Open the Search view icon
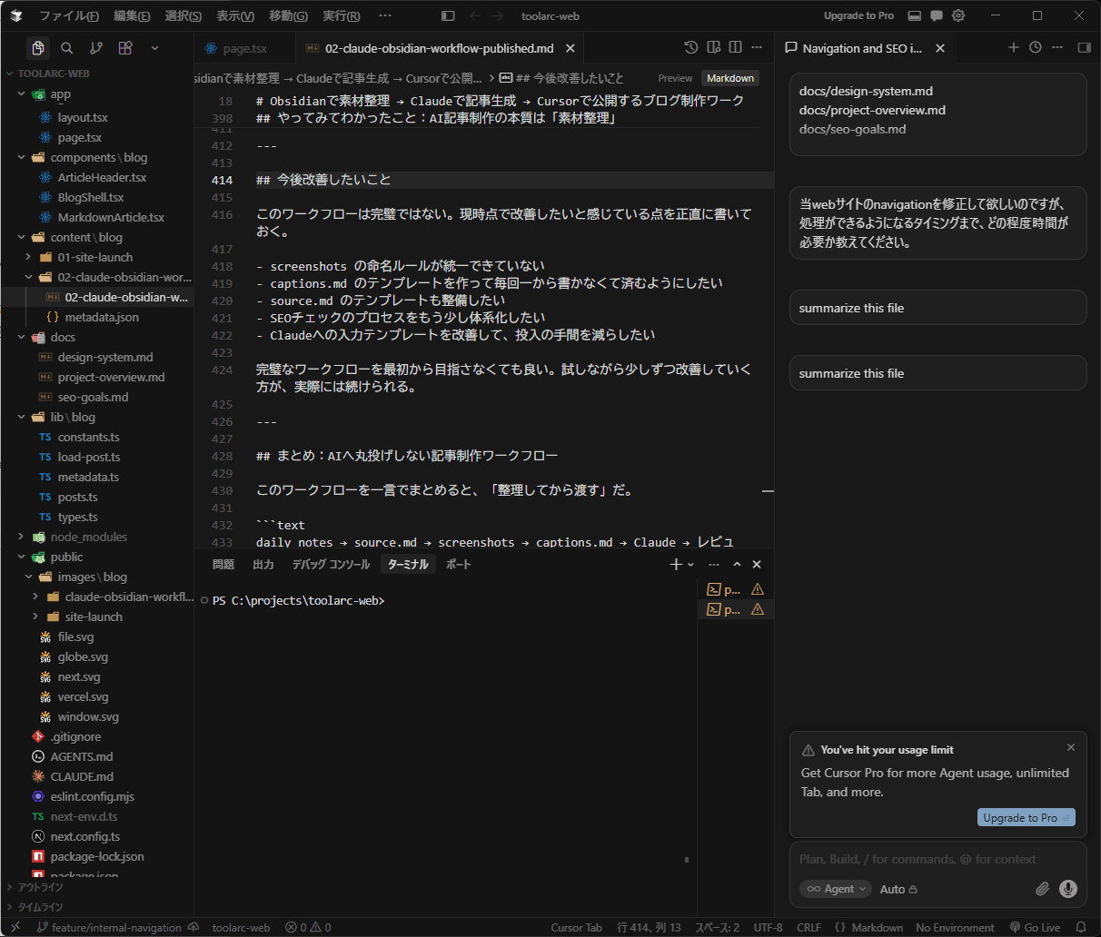 pyautogui.click(x=67, y=48)
